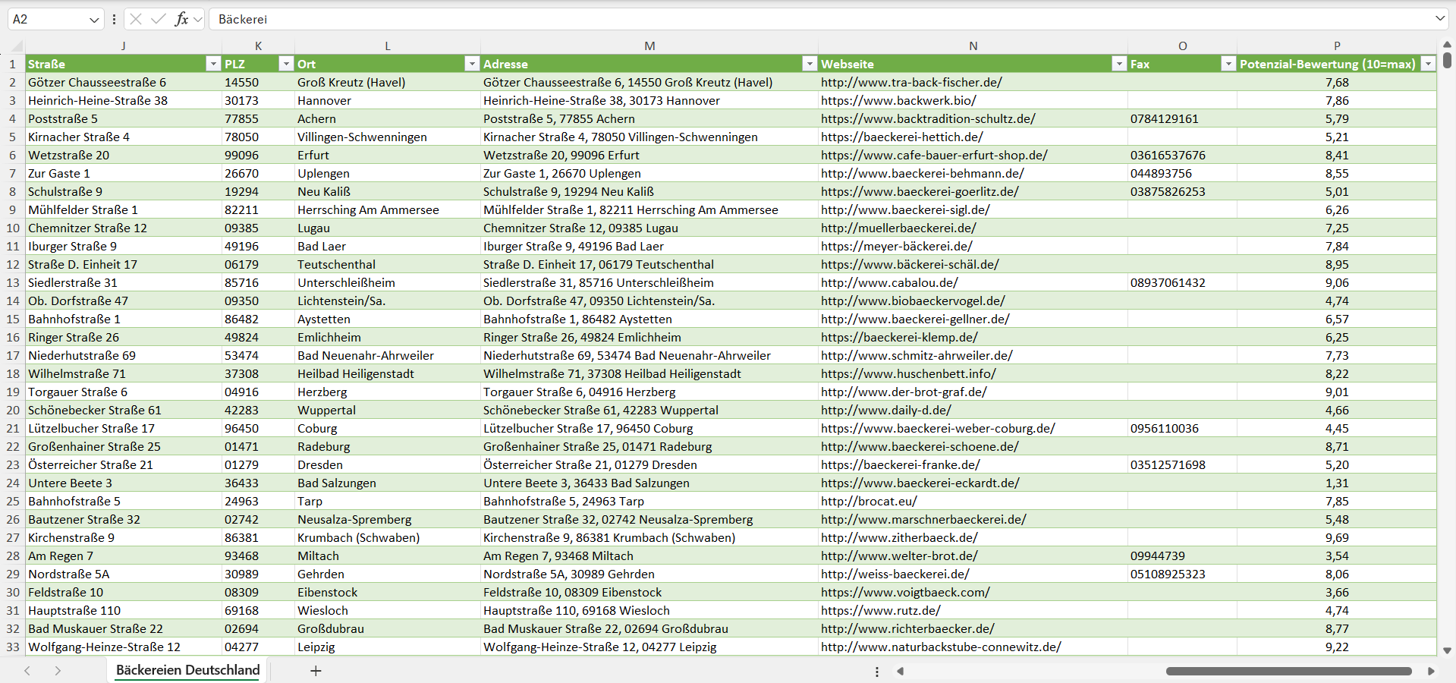Open the Potenzial-Bewertung filter dropdown

click(1428, 64)
